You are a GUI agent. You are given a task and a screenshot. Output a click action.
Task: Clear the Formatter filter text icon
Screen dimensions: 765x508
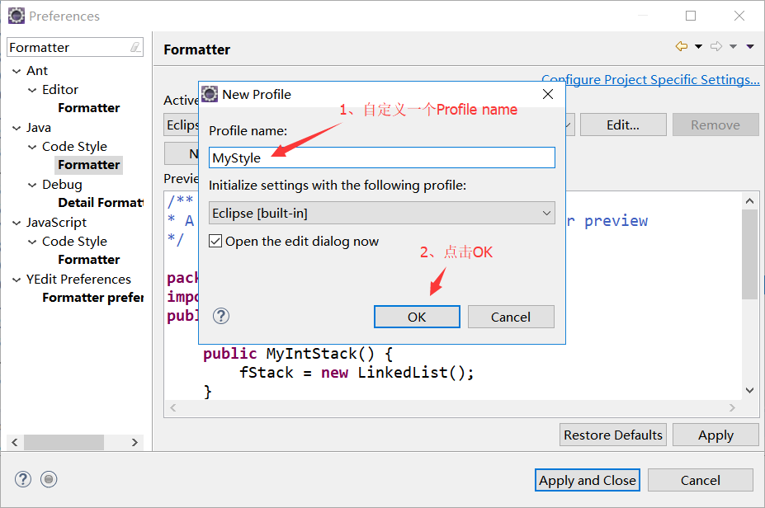(x=135, y=47)
